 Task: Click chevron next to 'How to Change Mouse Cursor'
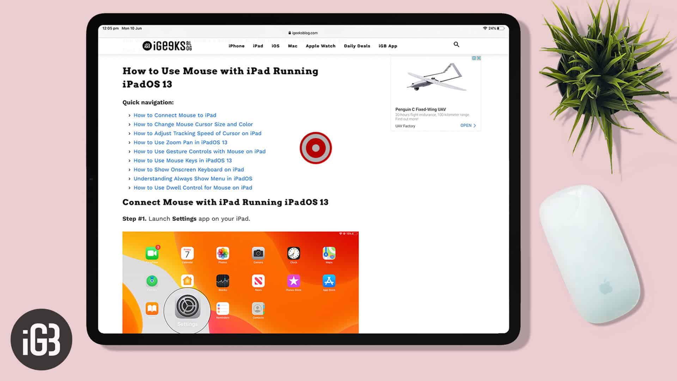pyautogui.click(x=129, y=124)
